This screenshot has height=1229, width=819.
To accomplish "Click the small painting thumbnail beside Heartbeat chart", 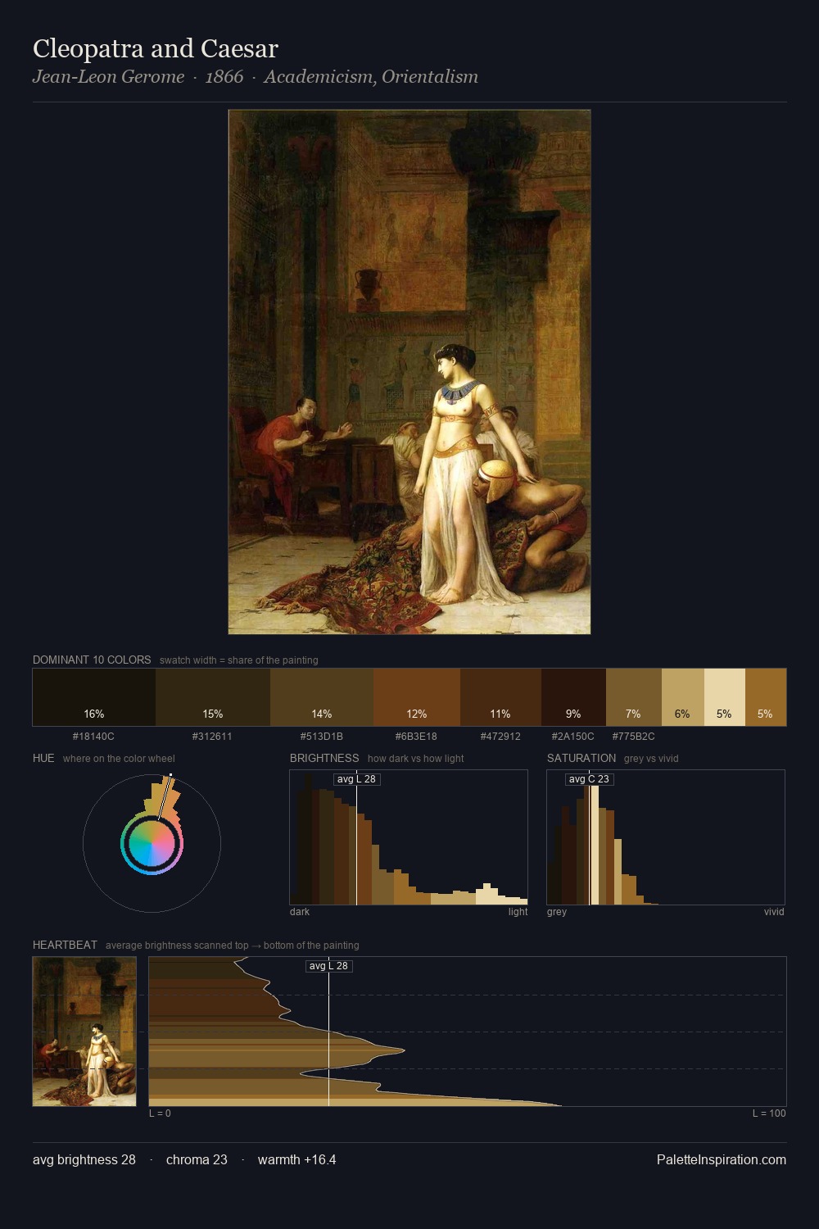I will tap(84, 1032).
